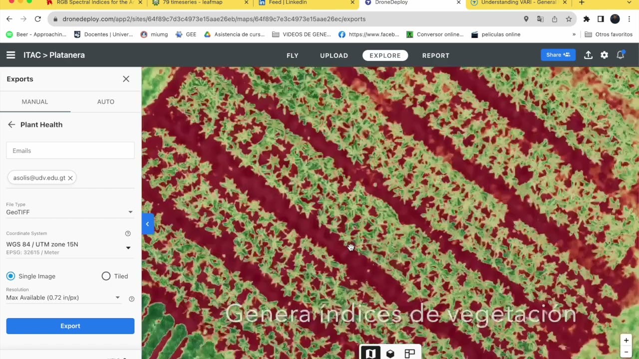Click the translate page icon in address bar
The height and width of the screenshot is (359, 639).
click(540, 19)
